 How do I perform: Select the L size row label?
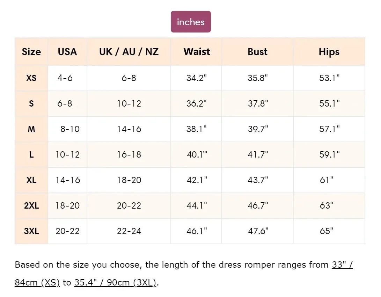click(31, 154)
